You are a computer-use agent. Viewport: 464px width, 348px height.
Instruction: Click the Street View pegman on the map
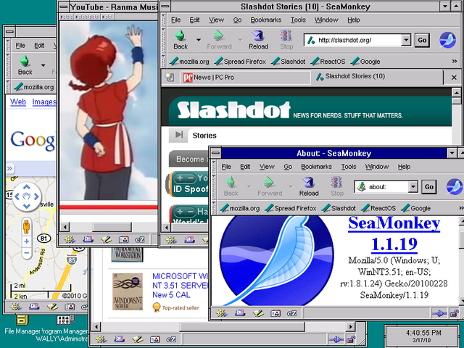pos(27,227)
